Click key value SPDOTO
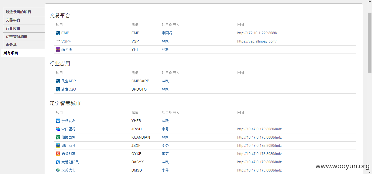Image resolution: width=372 pixels, height=174 pixels. pyautogui.click(x=139, y=89)
